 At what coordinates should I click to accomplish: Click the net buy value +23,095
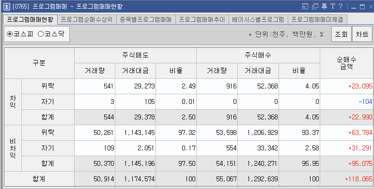(346, 86)
